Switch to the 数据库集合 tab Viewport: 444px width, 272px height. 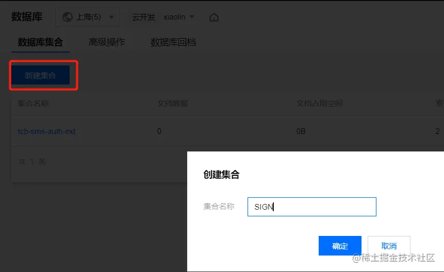pos(40,42)
